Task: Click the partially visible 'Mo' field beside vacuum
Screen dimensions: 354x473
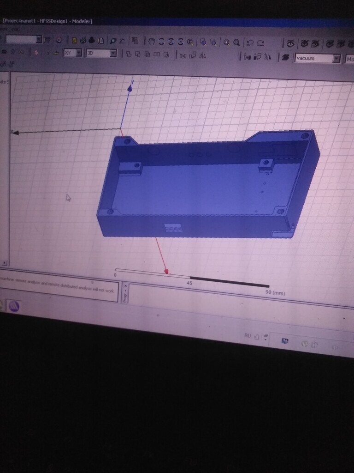Action: pyautogui.click(x=349, y=59)
